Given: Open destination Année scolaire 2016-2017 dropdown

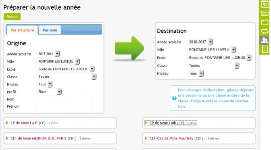Looking at the screenshot, I should (x=200, y=42).
